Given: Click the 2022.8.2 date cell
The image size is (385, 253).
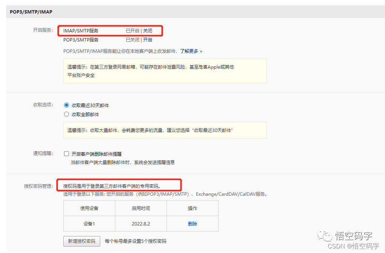Looking at the screenshot, I should coord(141,224).
